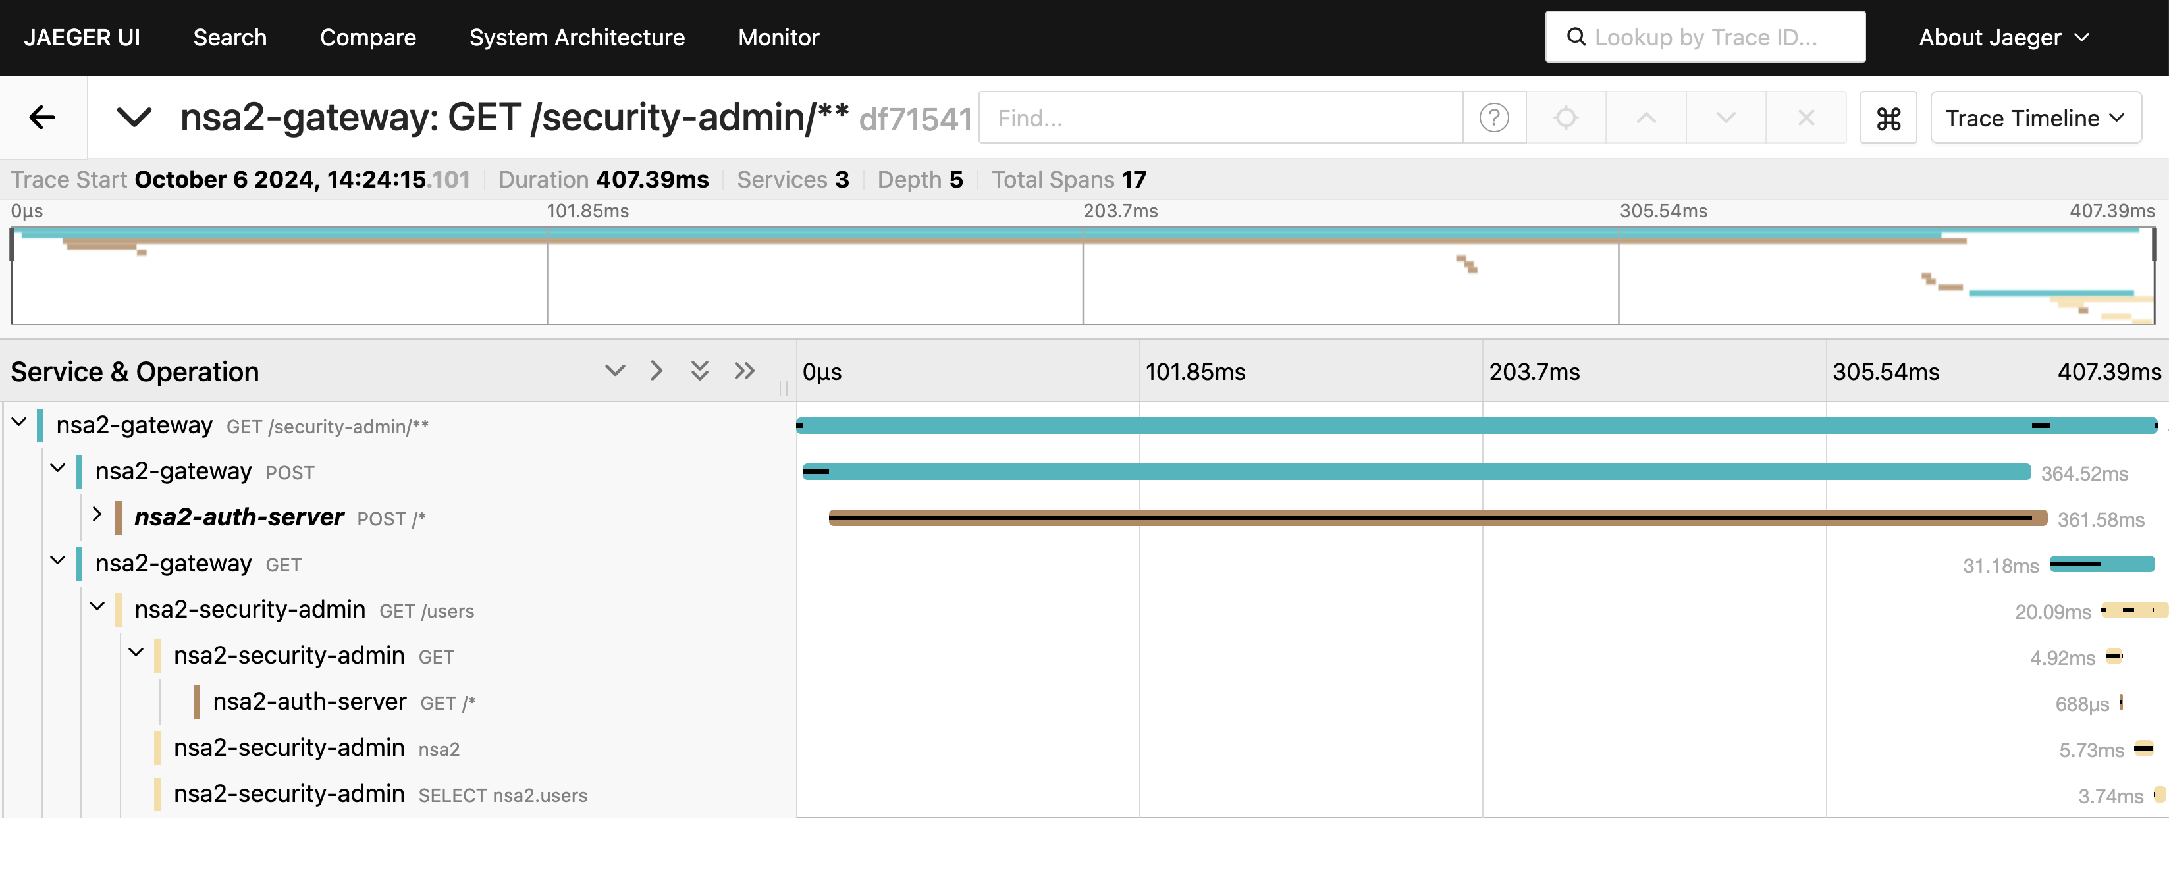Click the 4.92ms span duration label

(x=2062, y=658)
